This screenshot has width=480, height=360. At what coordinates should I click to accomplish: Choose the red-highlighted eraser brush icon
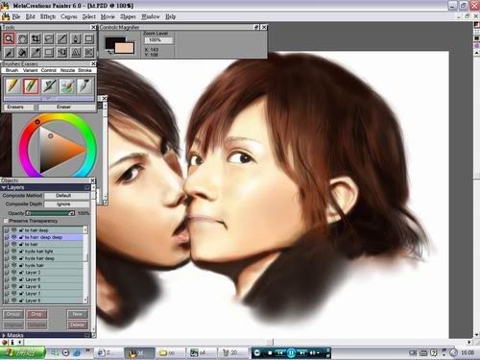[31, 86]
